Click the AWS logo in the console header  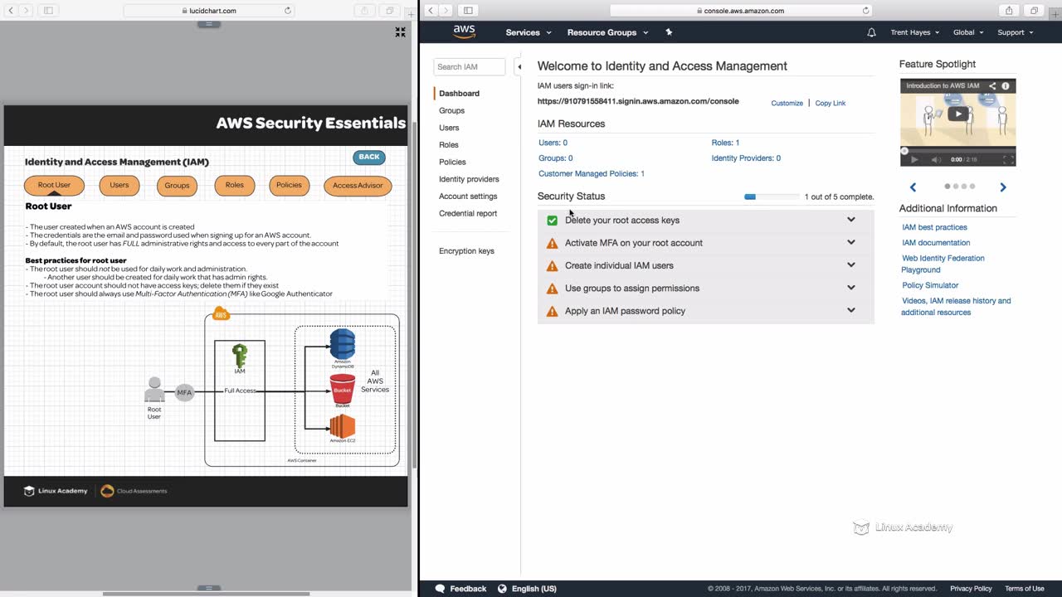pos(465,32)
